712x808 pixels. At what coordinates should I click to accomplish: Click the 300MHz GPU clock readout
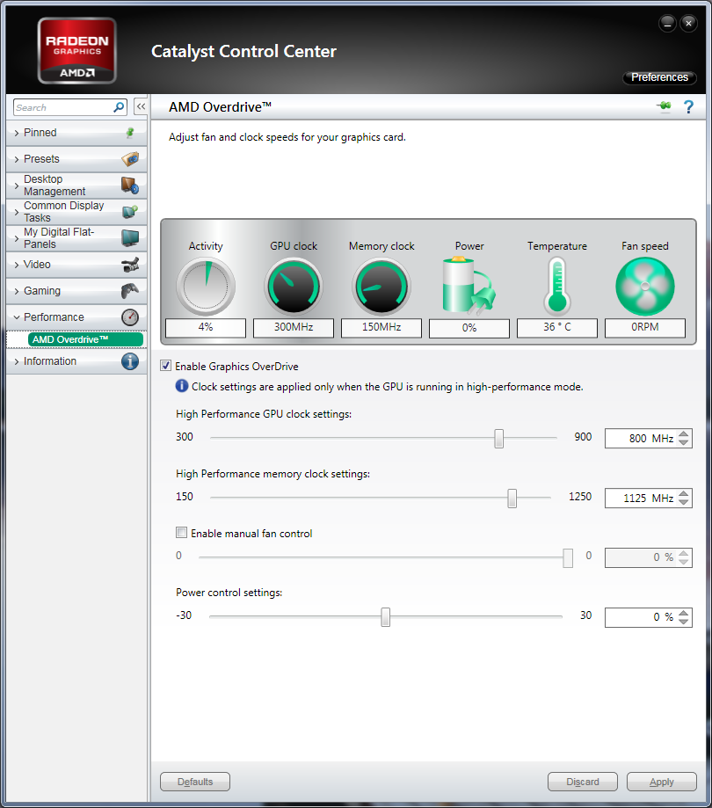click(x=294, y=328)
